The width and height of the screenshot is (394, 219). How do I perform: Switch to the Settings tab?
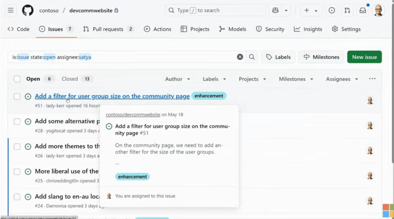coord(346,29)
